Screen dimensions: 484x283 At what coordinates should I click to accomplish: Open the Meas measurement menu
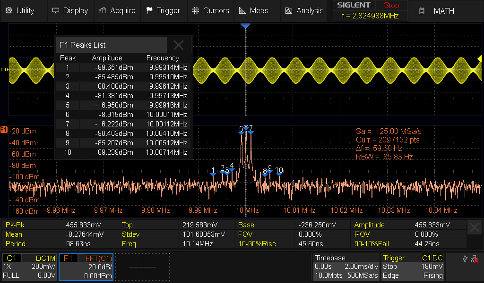[x=254, y=10]
